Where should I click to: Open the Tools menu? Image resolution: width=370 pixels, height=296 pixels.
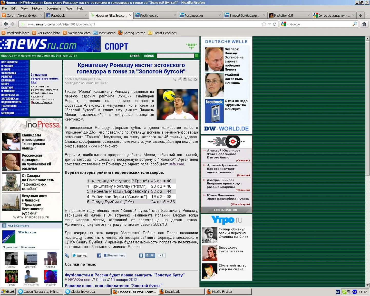tap(69, 8)
